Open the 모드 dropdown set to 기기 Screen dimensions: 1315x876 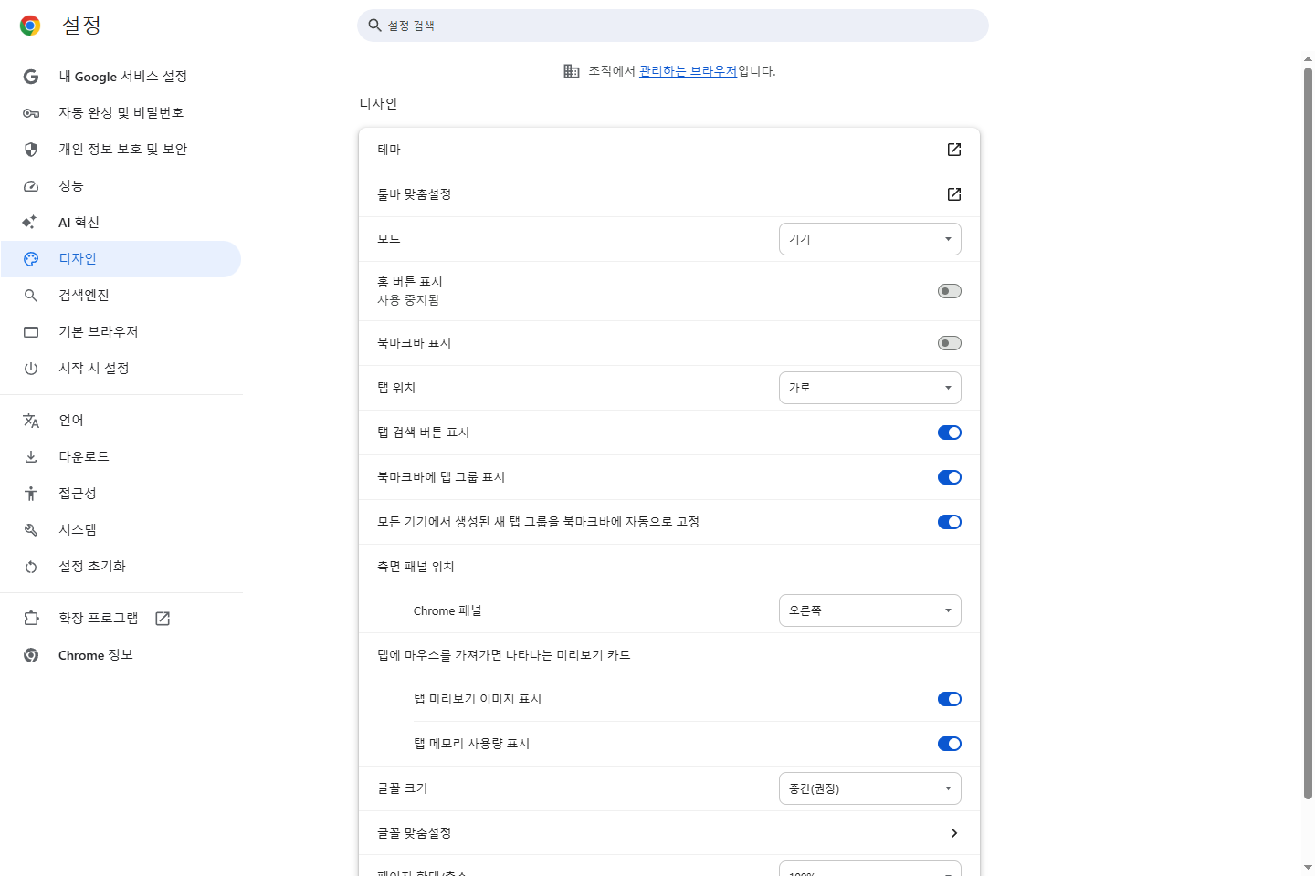click(x=869, y=239)
